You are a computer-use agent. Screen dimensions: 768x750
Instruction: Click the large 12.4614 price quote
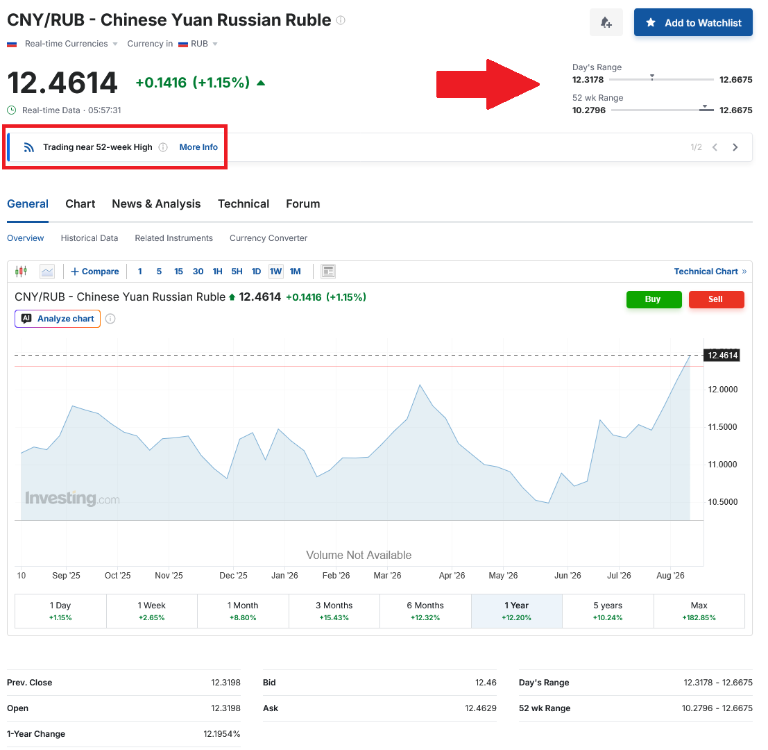coord(62,83)
